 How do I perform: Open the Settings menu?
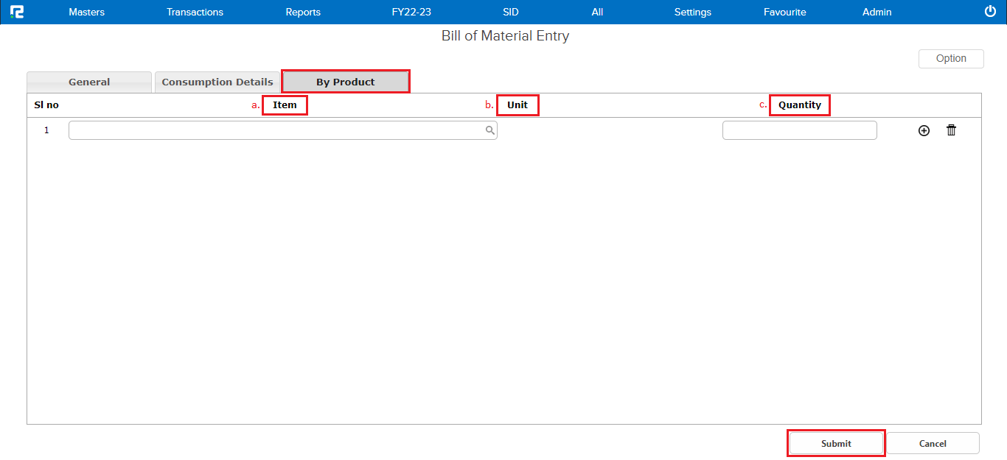click(692, 12)
